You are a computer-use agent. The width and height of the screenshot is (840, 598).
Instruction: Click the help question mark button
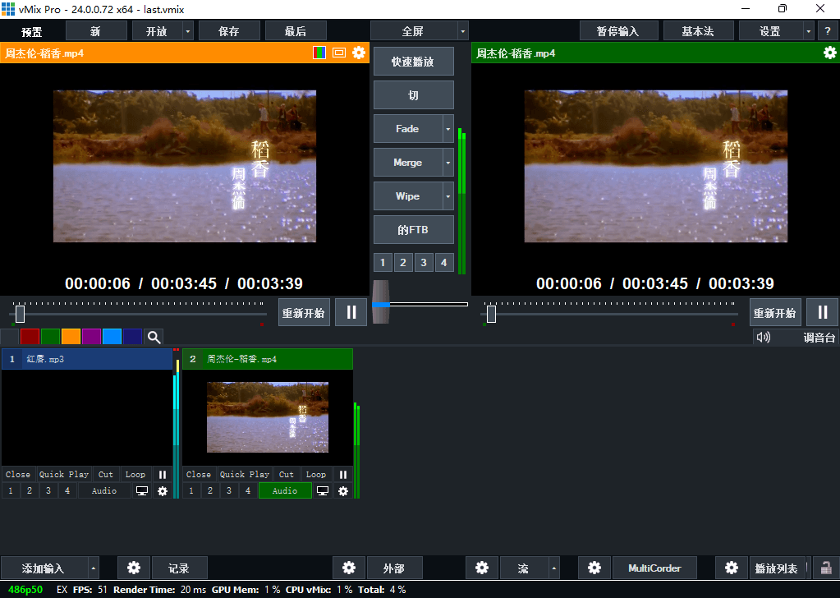tap(827, 31)
